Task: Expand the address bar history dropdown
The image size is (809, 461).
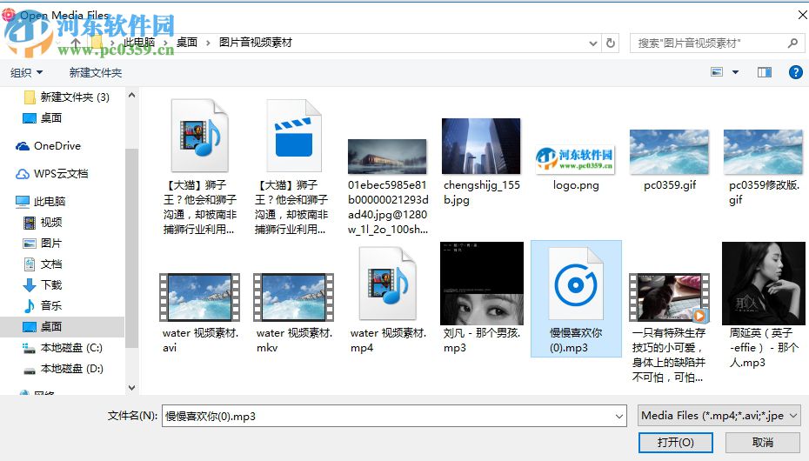Action: (x=592, y=43)
